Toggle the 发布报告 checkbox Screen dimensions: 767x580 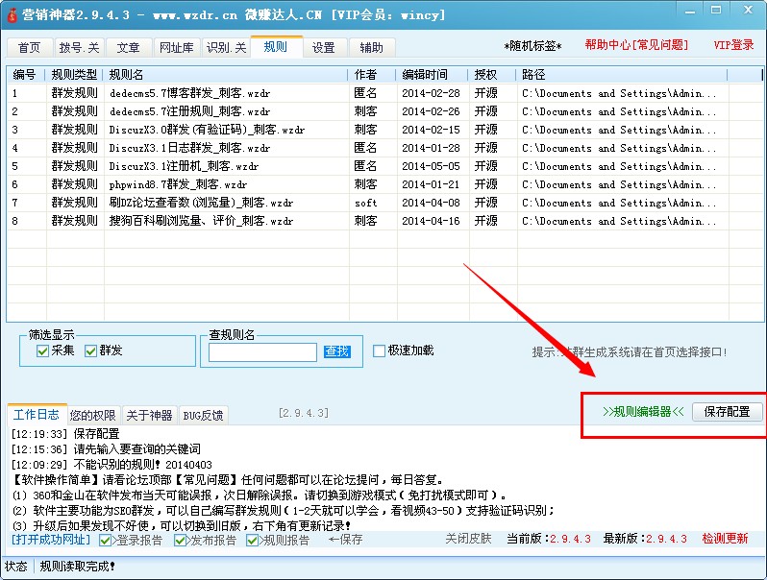180,540
